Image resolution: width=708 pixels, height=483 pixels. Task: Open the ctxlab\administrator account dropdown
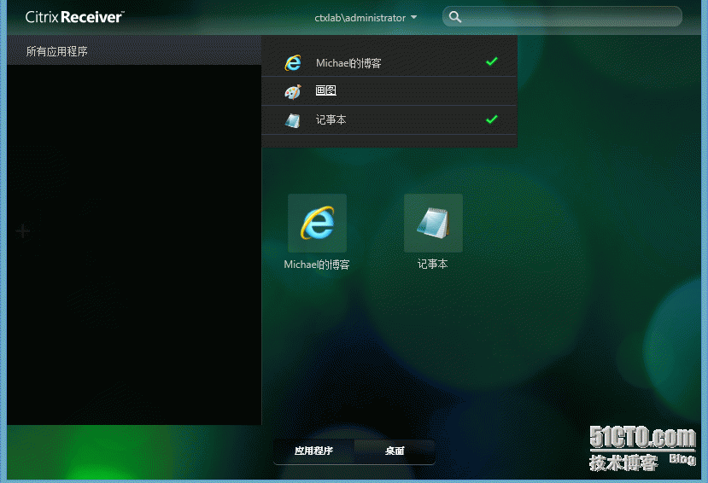point(366,18)
